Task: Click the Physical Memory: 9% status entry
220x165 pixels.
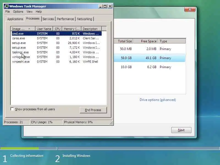Action: 86,122
